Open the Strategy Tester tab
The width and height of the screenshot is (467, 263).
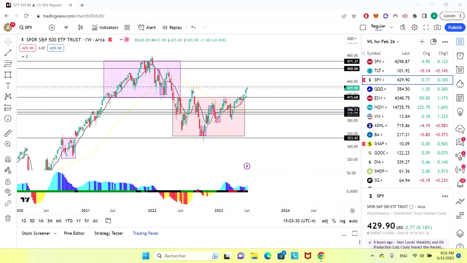[x=109, y=233]
